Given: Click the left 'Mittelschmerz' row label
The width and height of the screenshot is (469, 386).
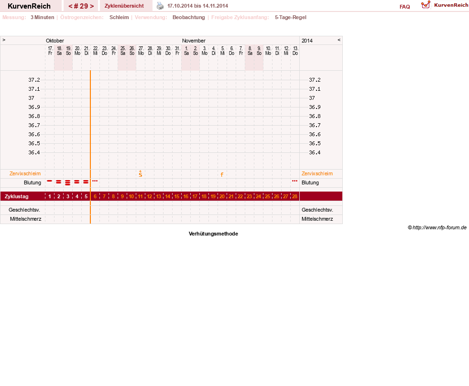Looking at the screenshot, I should [x=25, y=219].
